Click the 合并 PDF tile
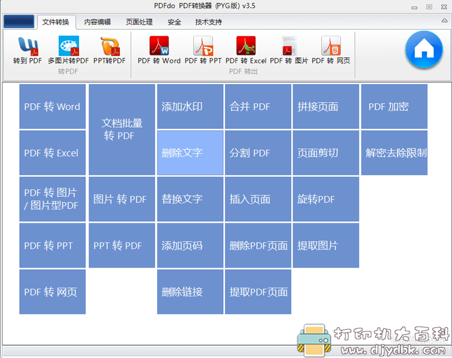 [x=258, y=107]
